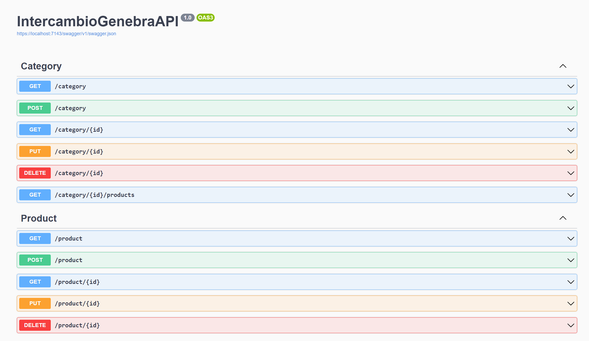Click the DELETE badge on /category/{id}
The height and width of the screenshot is (341, 589).
tap(35, 173)
